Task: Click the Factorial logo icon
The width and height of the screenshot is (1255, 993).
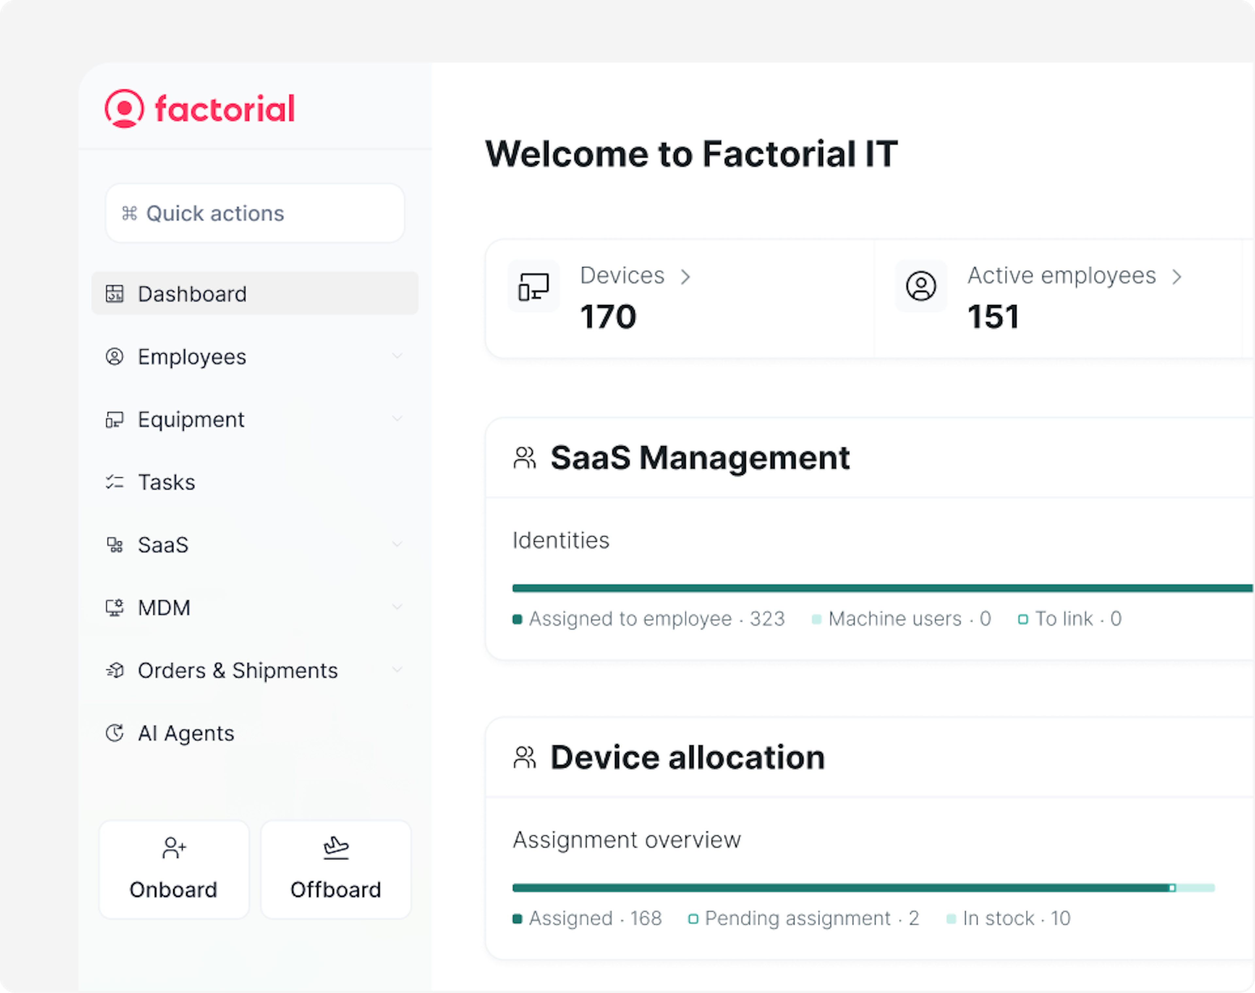Action: [x=124, y=108]
